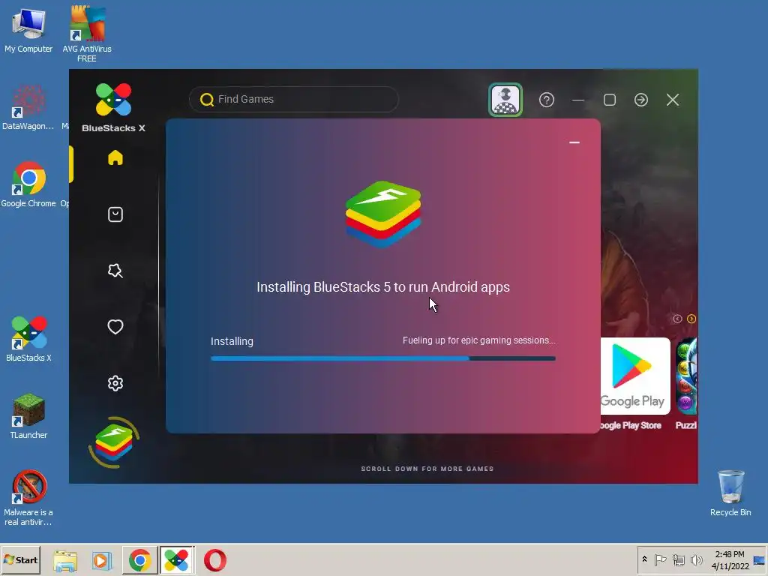Open AVG AntiVirus FREE desktop shortcut

[x=87, y=33]
